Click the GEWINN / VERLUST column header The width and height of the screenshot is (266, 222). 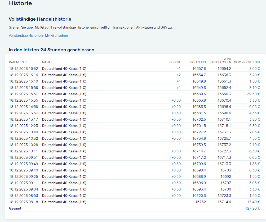click(x=247, y=62)
